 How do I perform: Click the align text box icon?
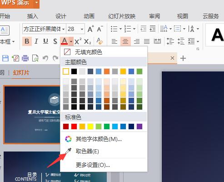tap(178, 29)
